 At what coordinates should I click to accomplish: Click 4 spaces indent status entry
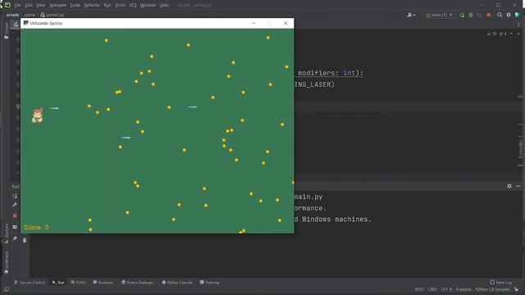click(463, 289)
